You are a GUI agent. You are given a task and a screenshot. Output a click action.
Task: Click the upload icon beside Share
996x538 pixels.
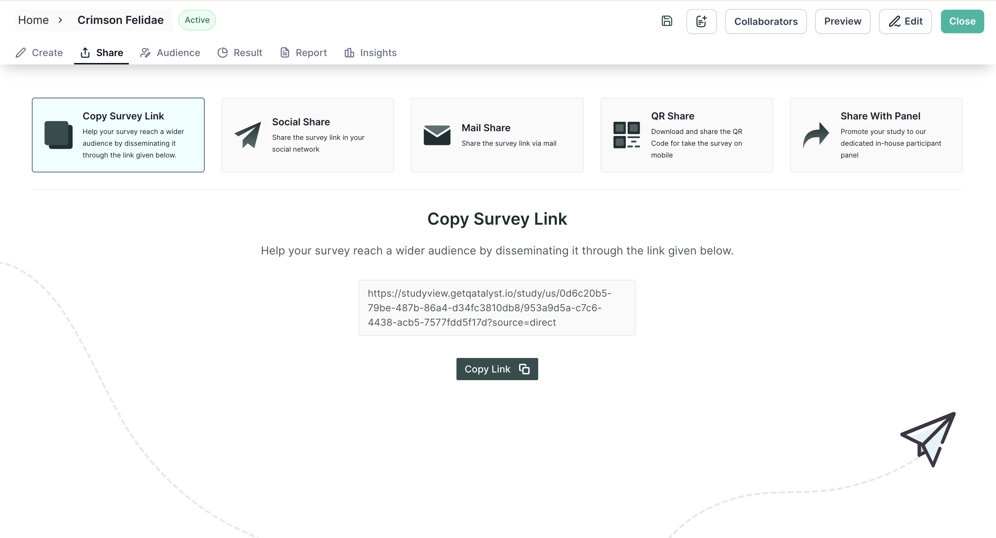tap(85, 53)
